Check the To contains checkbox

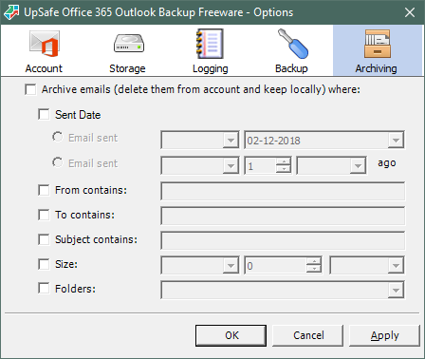pyautogui.click(x=44, y=215)
